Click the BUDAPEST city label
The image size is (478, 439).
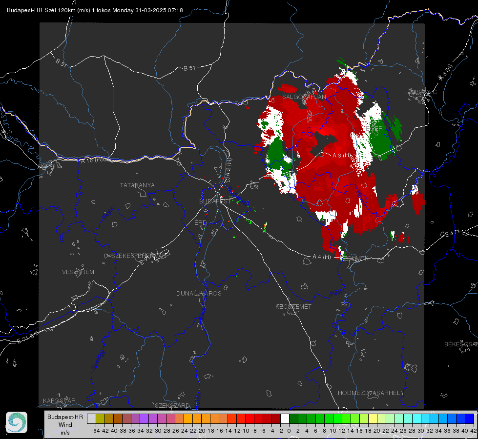pos(215,201)
